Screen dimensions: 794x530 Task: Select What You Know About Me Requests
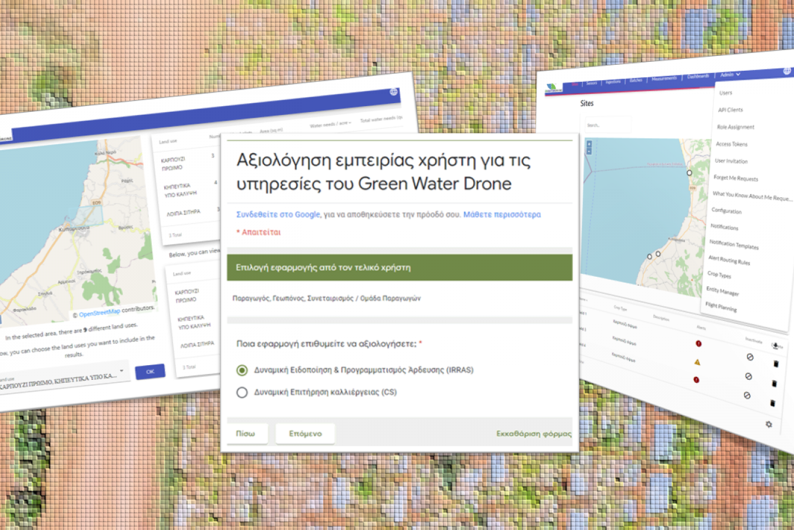pos(752,196)
